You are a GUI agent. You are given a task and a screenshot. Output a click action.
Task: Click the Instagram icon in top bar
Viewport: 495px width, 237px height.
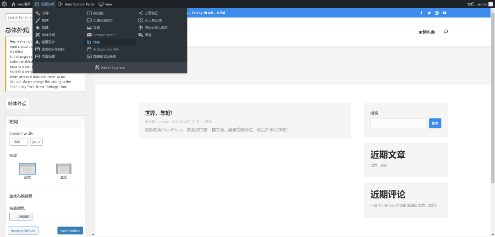point(437,13)
